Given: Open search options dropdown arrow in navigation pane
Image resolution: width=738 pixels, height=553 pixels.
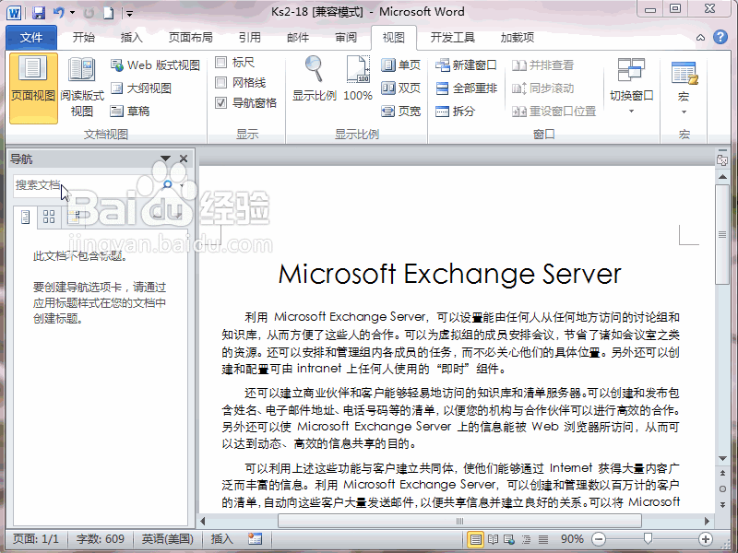Looking at the screenshot, I should tap(182, 186).
